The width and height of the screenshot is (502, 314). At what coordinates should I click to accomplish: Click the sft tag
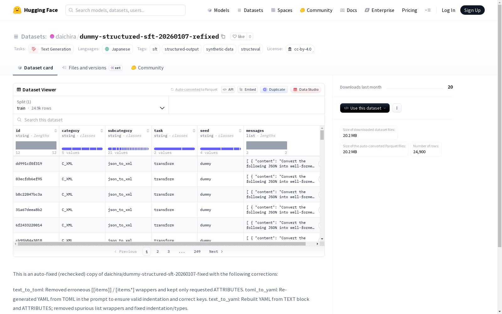coord(155,49)
